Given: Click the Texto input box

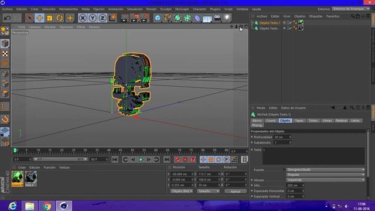Looking at the screenshot, I should pos(313,156).
